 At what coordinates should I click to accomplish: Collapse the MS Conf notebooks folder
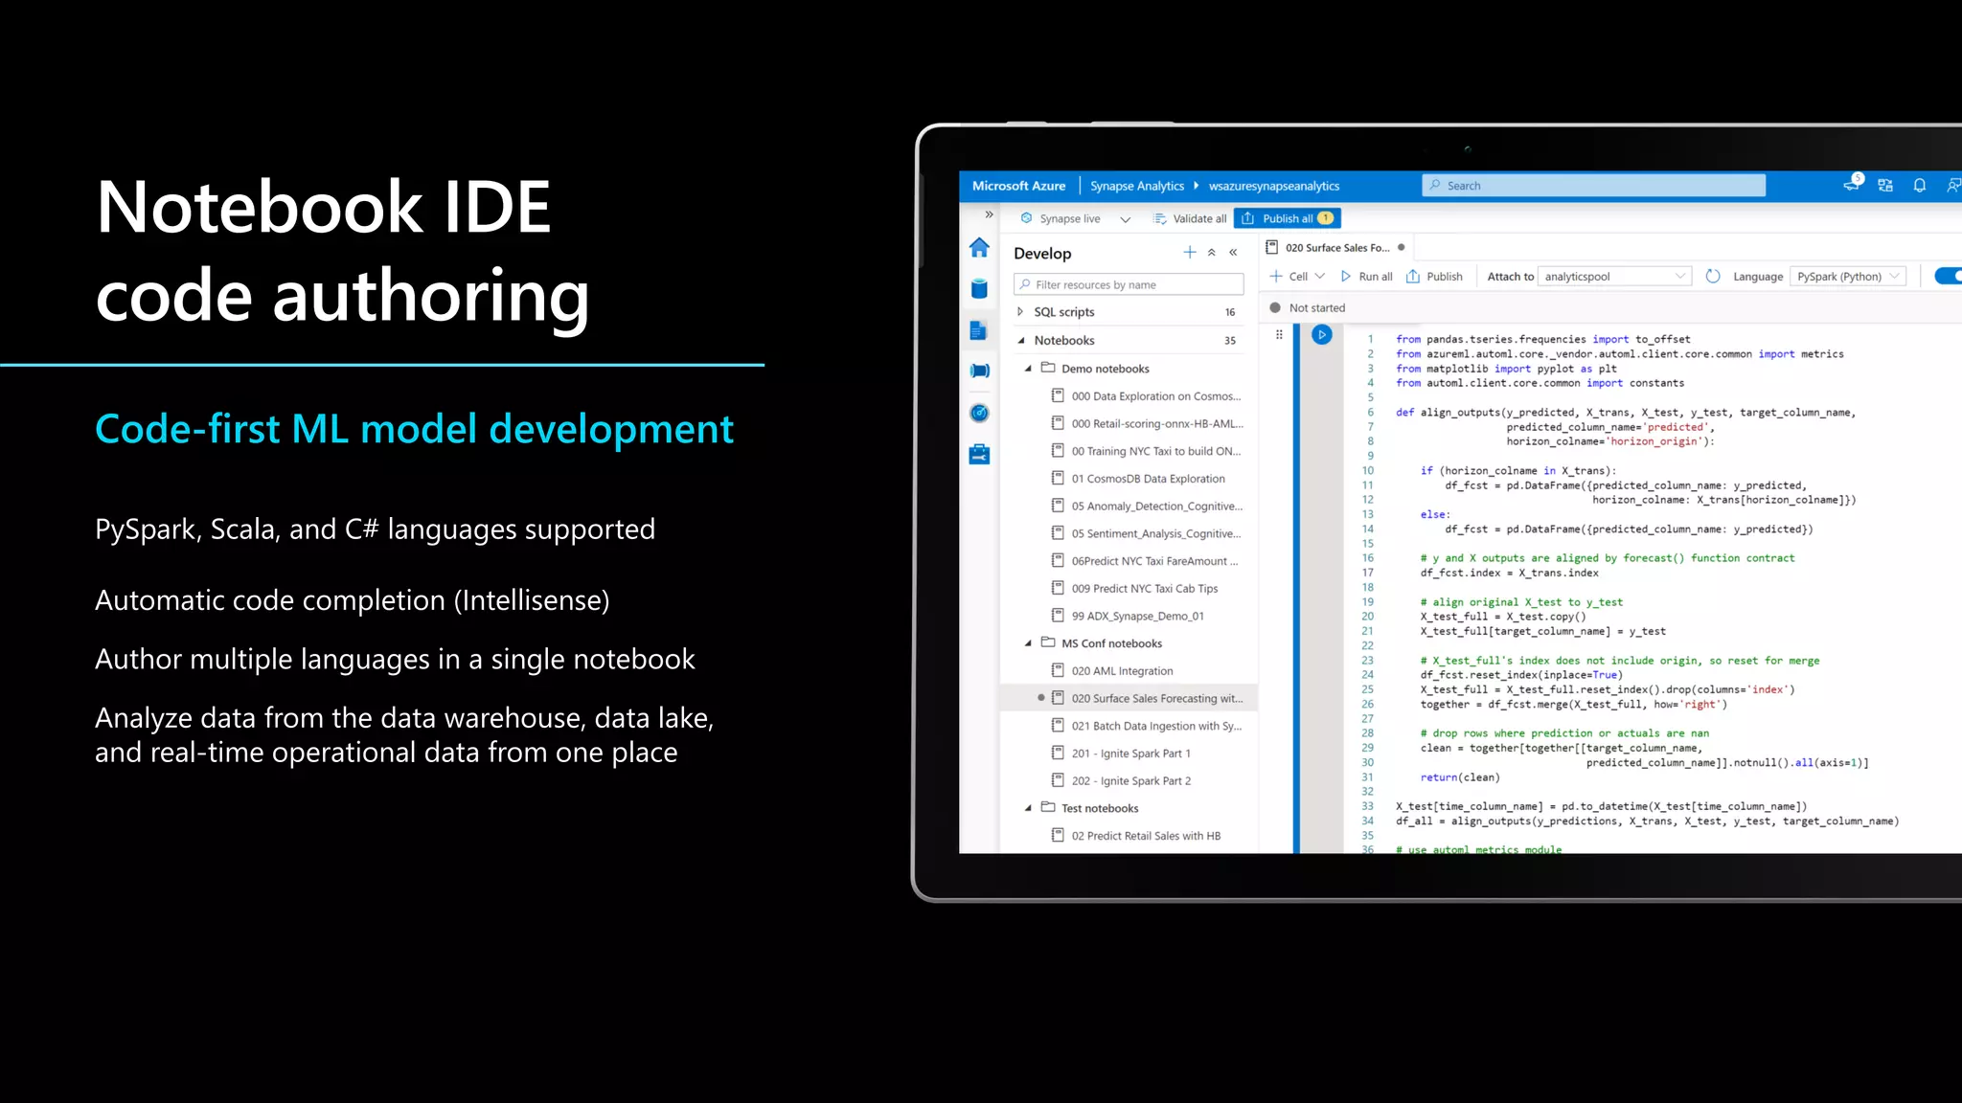(x=1028, y=643)
